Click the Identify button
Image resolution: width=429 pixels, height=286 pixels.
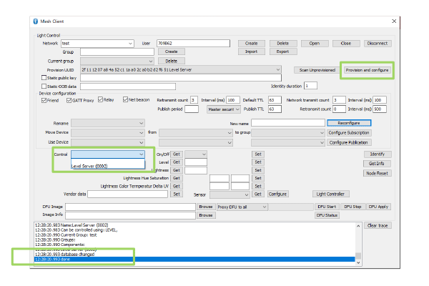[x=378, y=154]
